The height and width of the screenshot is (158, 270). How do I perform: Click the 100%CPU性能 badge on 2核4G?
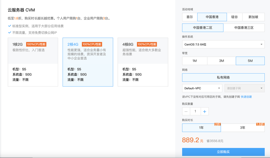92,44
